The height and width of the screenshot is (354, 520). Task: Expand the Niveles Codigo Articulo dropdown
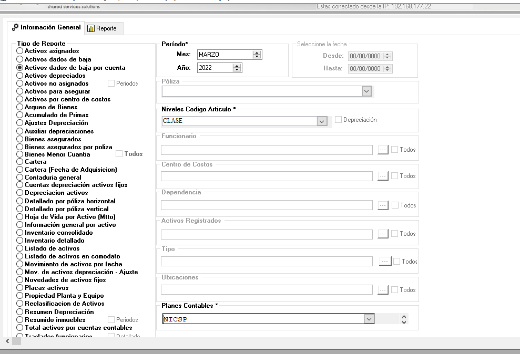[322, 121]
